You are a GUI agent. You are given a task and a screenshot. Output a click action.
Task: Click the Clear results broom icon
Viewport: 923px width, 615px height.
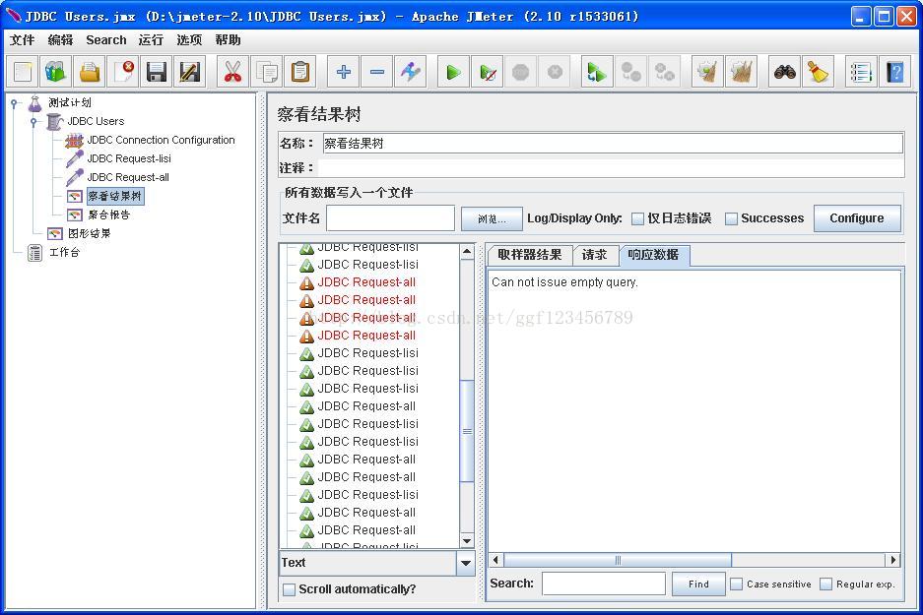coord(707,72)
